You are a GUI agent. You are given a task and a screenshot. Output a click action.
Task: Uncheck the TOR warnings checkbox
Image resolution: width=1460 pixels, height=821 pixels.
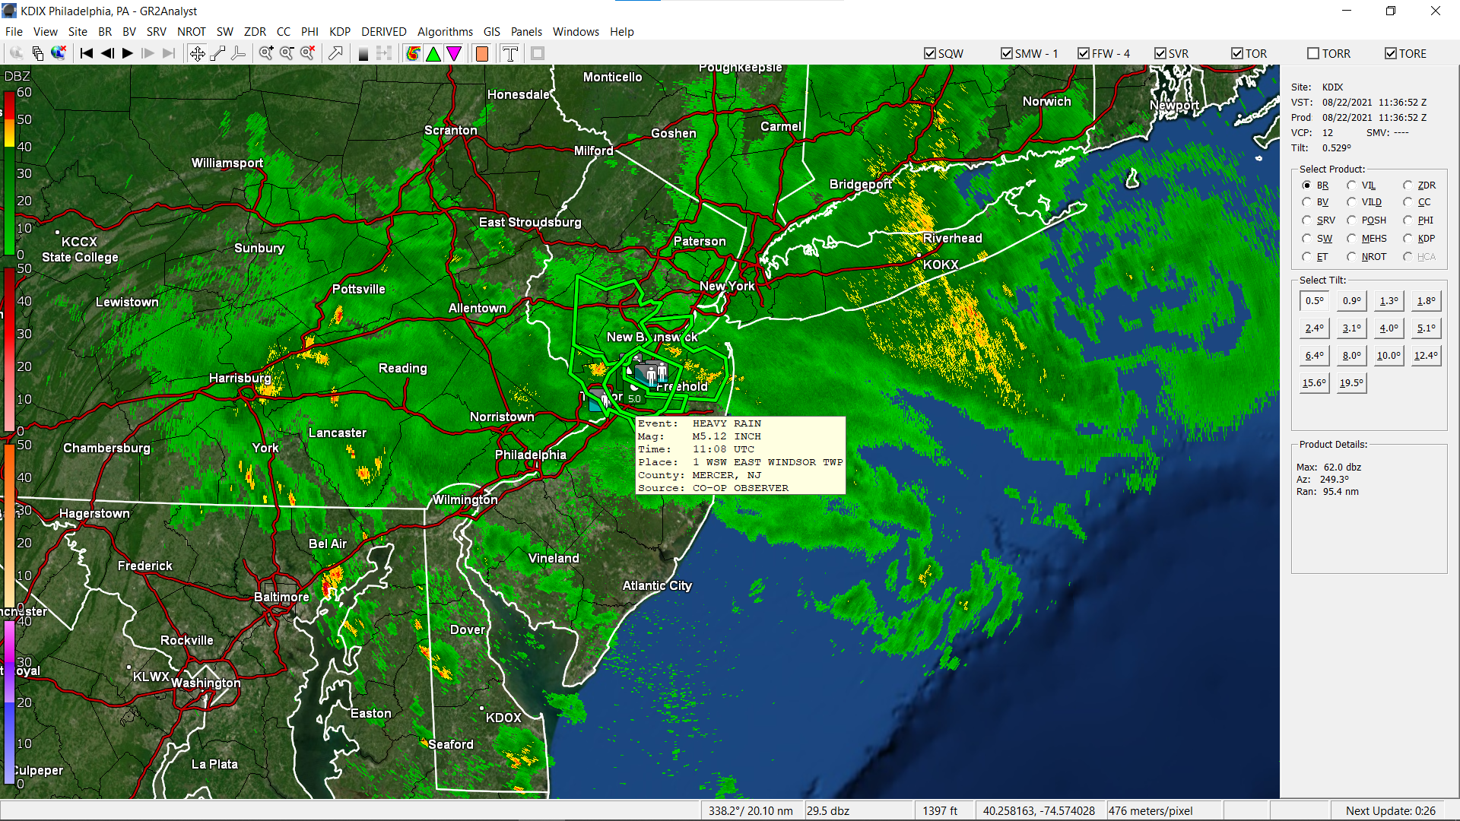[1237, 53]
